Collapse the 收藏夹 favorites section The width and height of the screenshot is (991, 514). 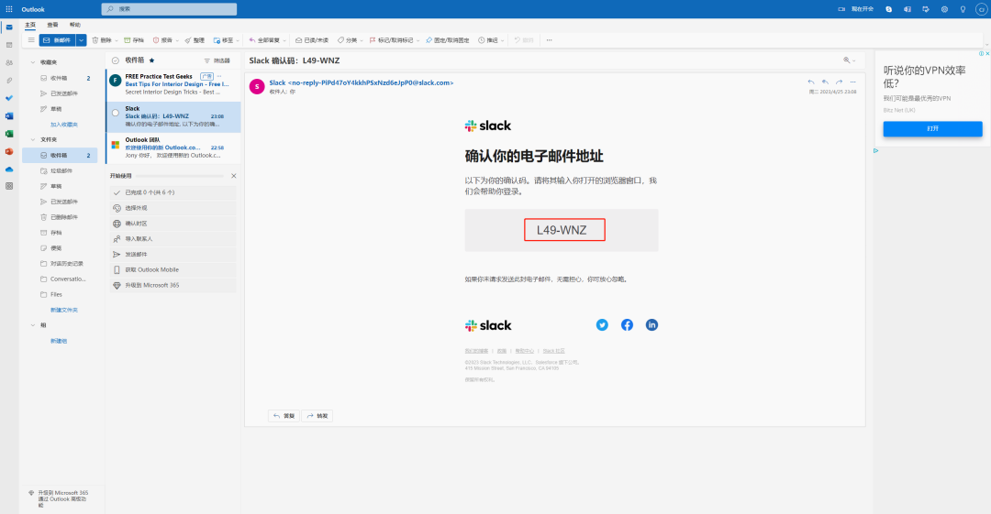pos(33,62)
